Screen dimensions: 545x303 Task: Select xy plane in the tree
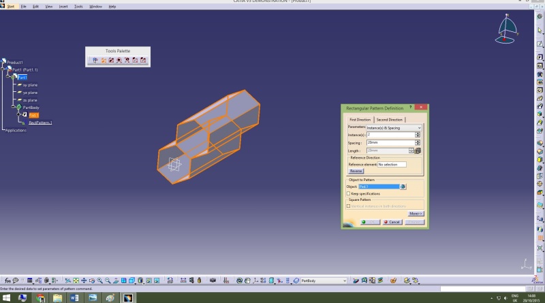pyautogui.click(x=30, y=85)
